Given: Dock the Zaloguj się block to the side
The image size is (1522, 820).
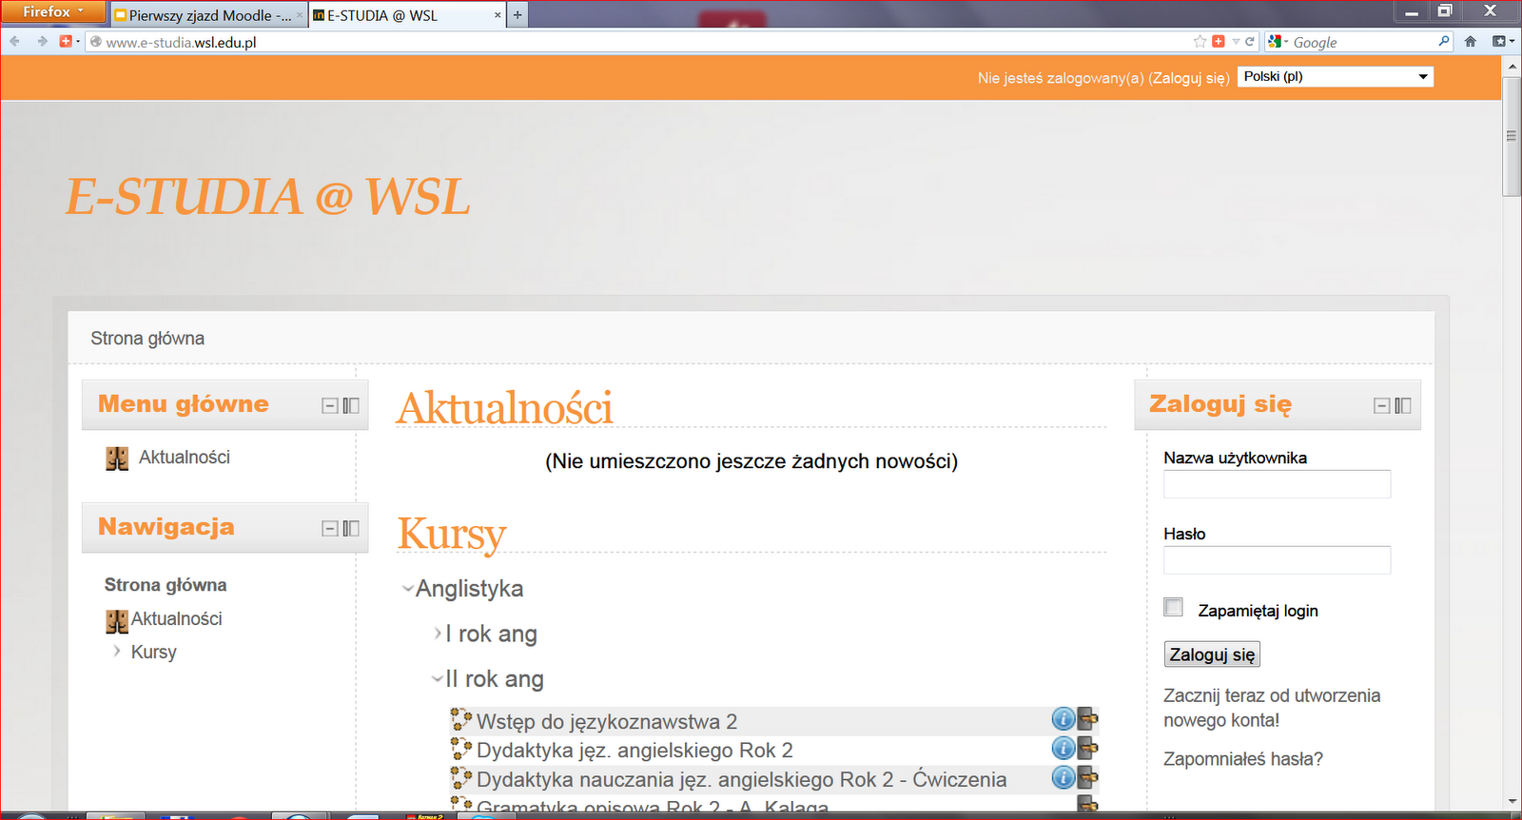Looking at the screenshot, I should tap(1403, 405).
